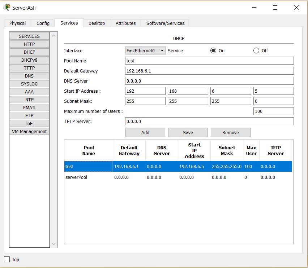308x268 pixels.
Task: Open the VM Management panel
Action: [x=29, y=131]
